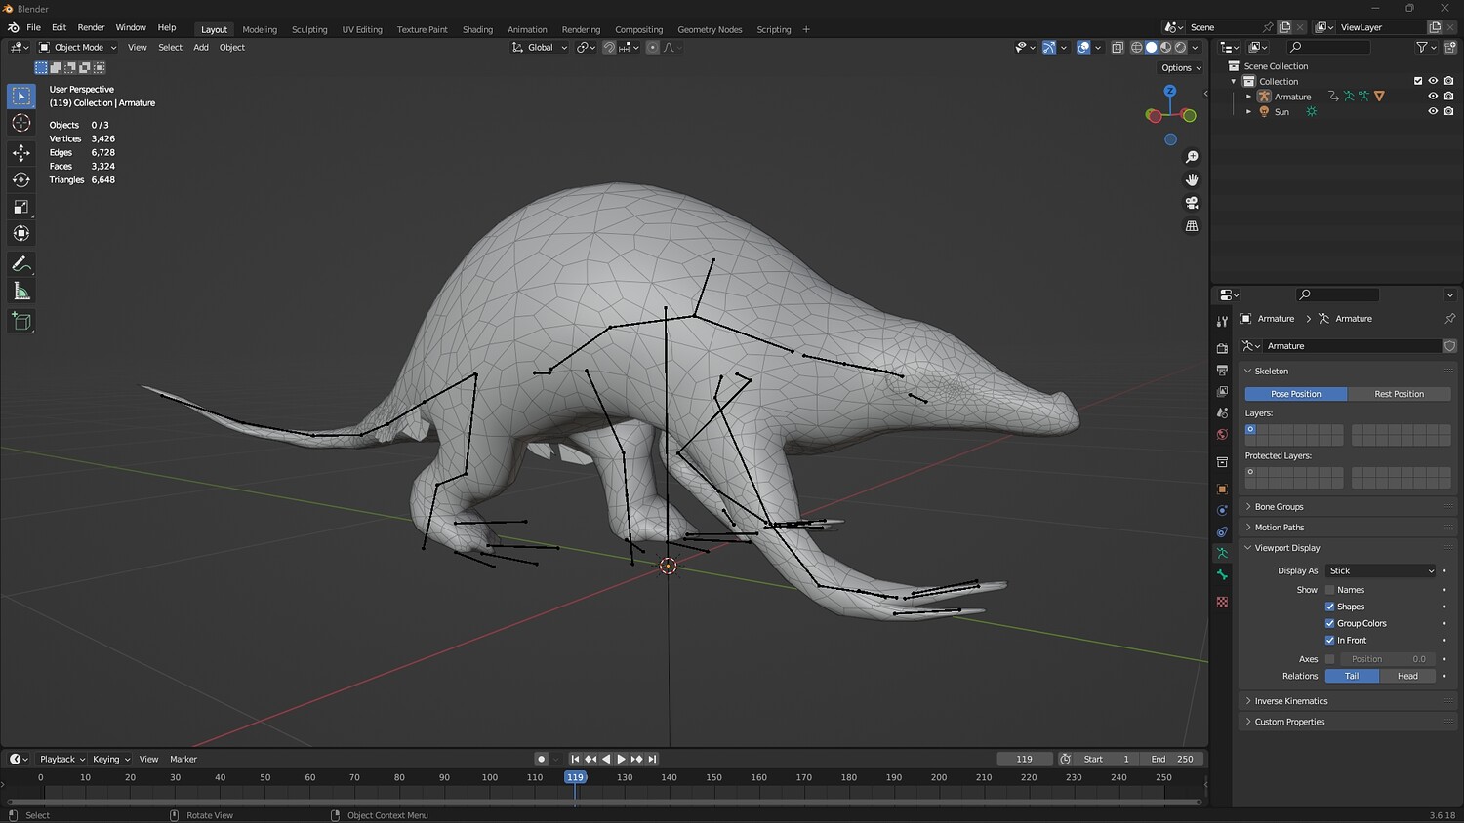Activate the Move tool

[x=20, y=153]
